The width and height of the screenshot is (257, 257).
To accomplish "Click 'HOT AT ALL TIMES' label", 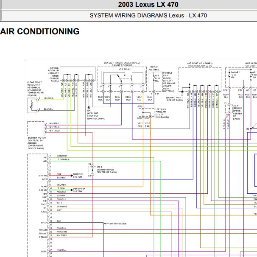I will [154, 68].
